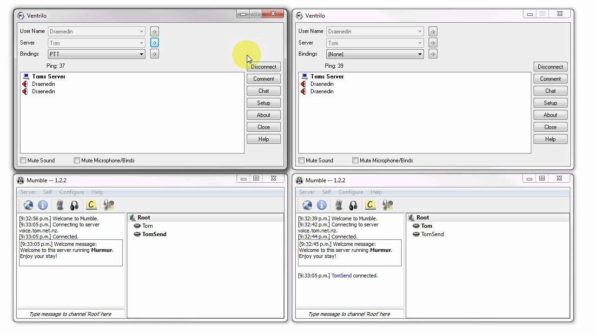This screenshot has height=334, width=595.
Task: Click computer icon beside Toms Server, left Ventrilo
Action: tap(26, 77)
